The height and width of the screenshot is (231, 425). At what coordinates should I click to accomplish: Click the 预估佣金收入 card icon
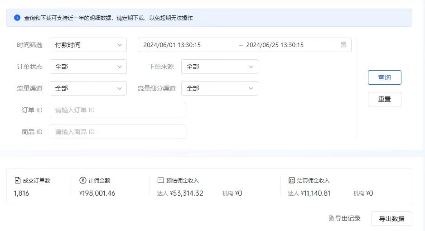click(x=160, y=180)
